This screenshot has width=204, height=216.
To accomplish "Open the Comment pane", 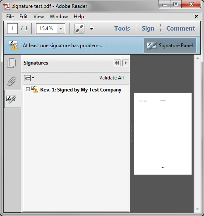I will tap(180, 29).
